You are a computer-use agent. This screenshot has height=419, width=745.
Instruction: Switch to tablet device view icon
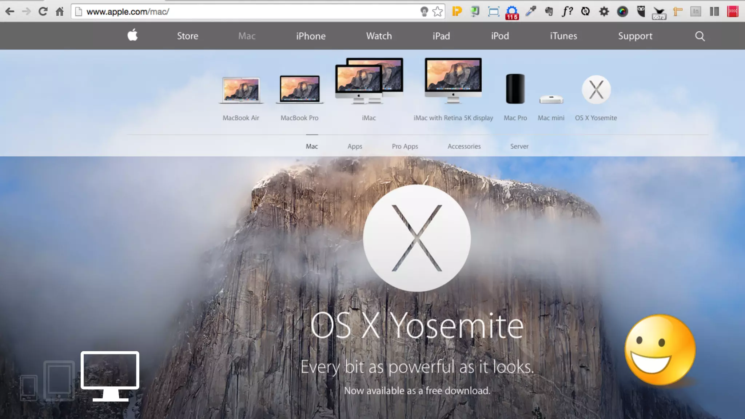59,380
